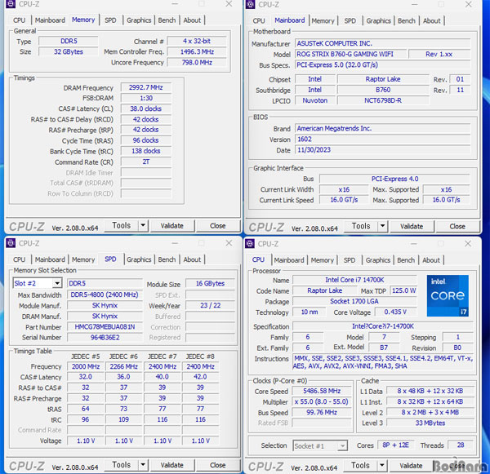Image resolution: width=490 pixels, height=474 pixels.
Task: Open Graphics tab in CPU window
Action: 378,260
